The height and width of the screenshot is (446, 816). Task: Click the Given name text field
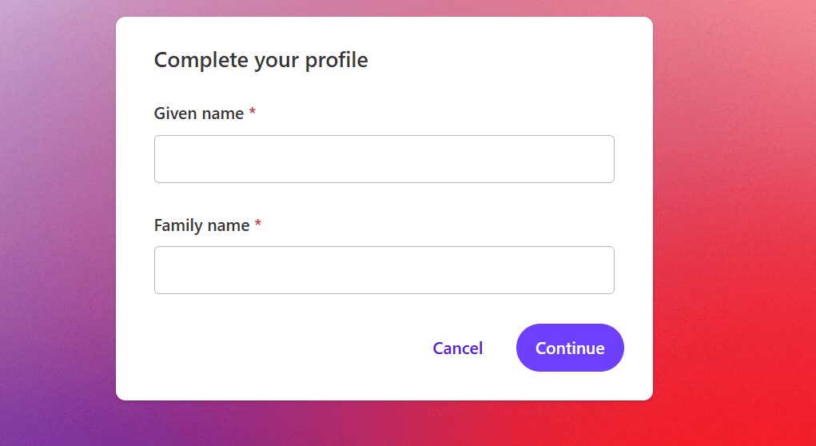pos(384,159)
